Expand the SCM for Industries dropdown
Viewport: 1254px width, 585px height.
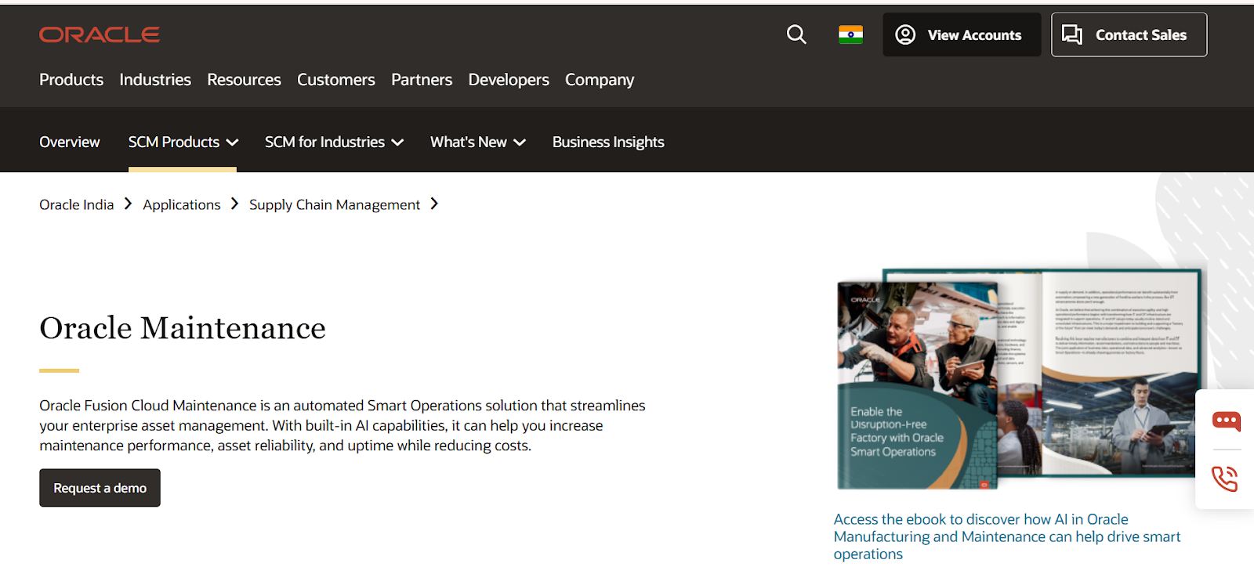pos(334,142)
